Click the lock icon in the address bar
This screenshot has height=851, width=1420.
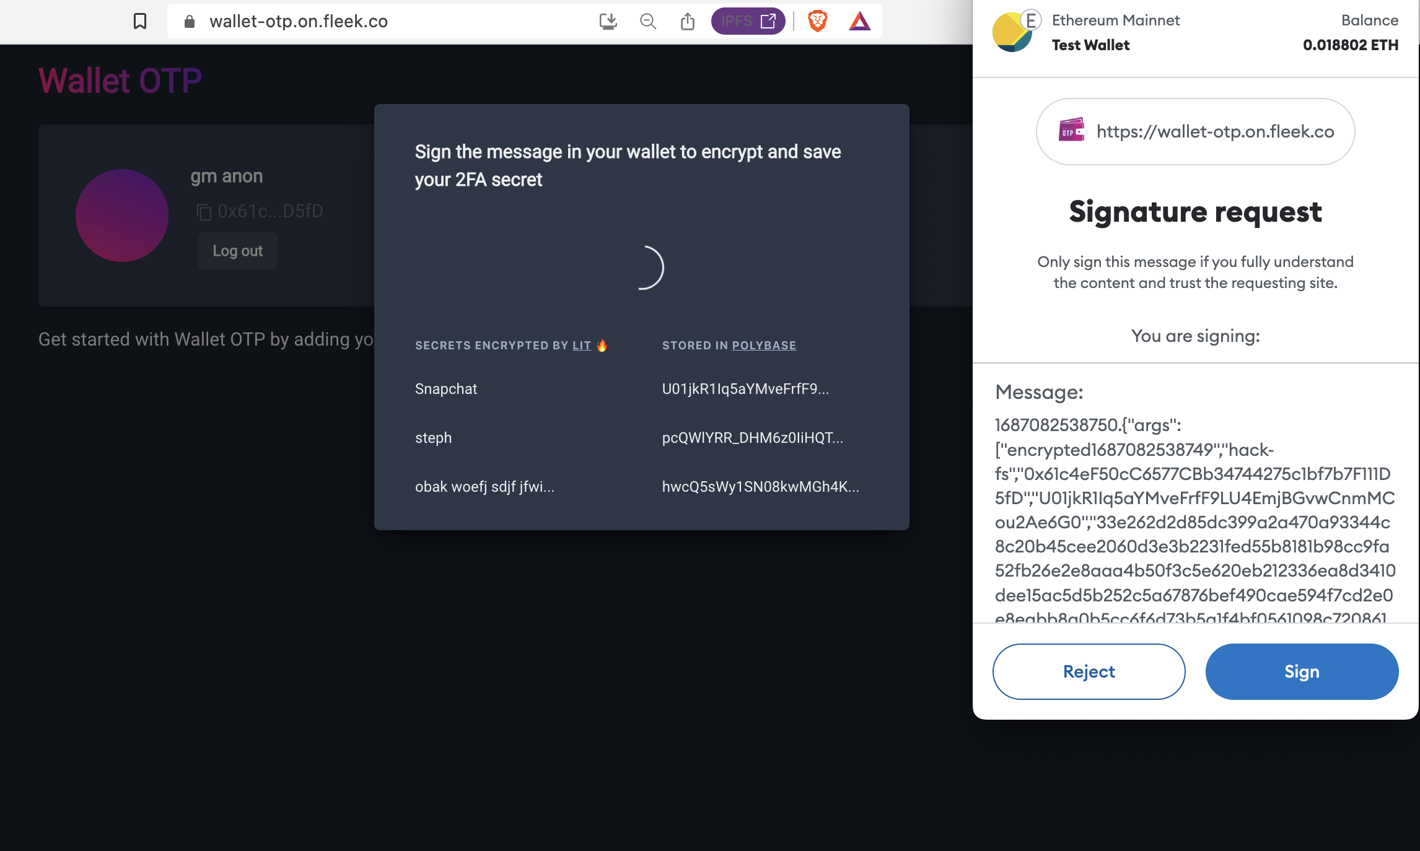click(x=190, y=22)
